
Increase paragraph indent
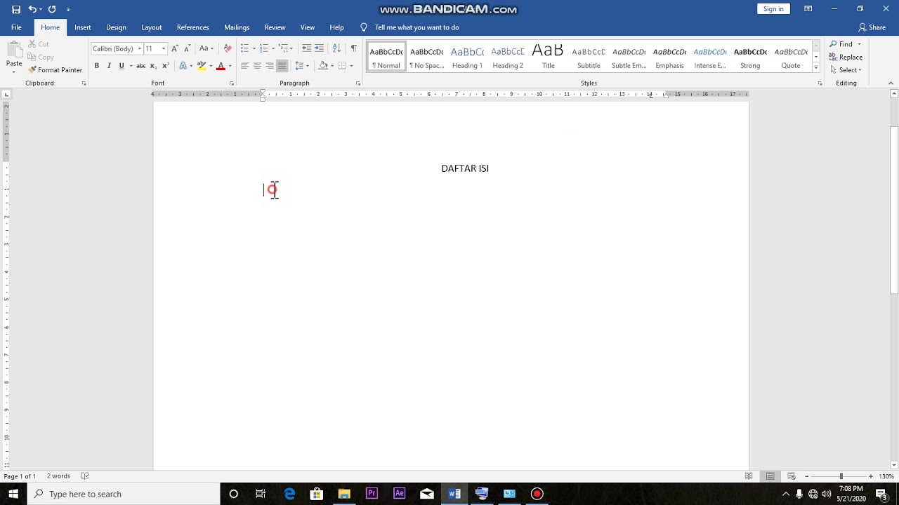click(319, 48)
